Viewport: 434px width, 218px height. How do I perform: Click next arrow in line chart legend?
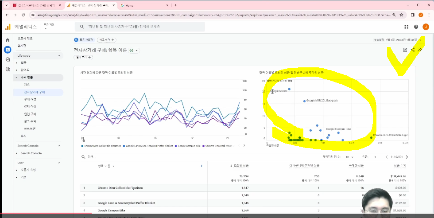[x=244, y=145]
